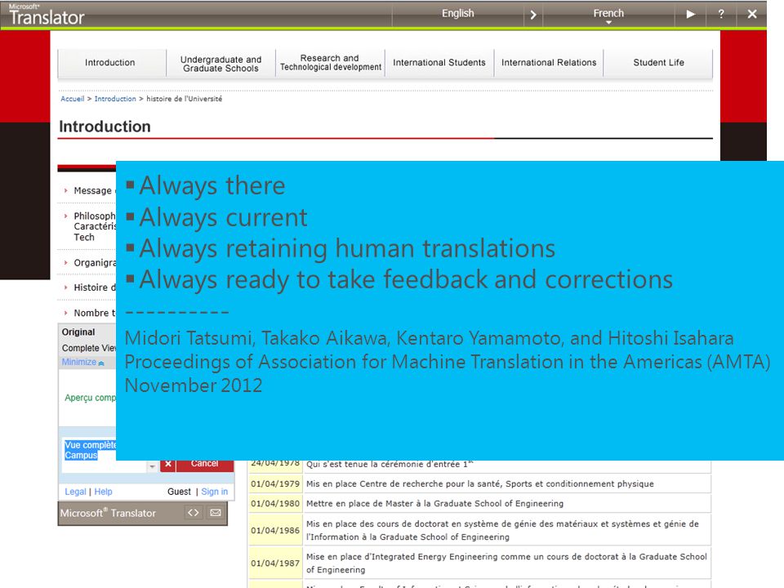Click the Microsoft Translator footer label
Screen dimensions: 784x588
coord(108,513)
